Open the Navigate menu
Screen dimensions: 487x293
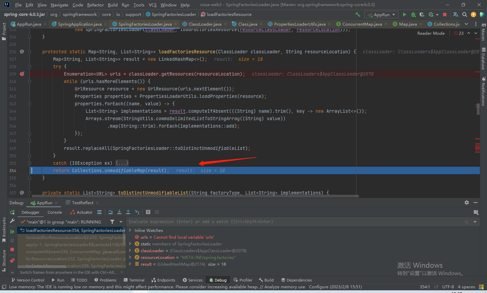(60, 5)
